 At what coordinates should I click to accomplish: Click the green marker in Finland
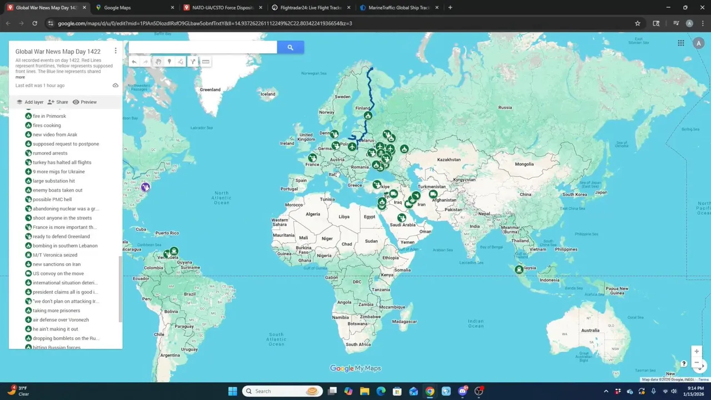tap(368, 116)
